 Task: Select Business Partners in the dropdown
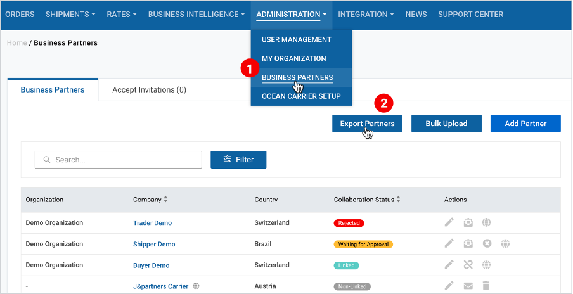[x=297, y=77]
